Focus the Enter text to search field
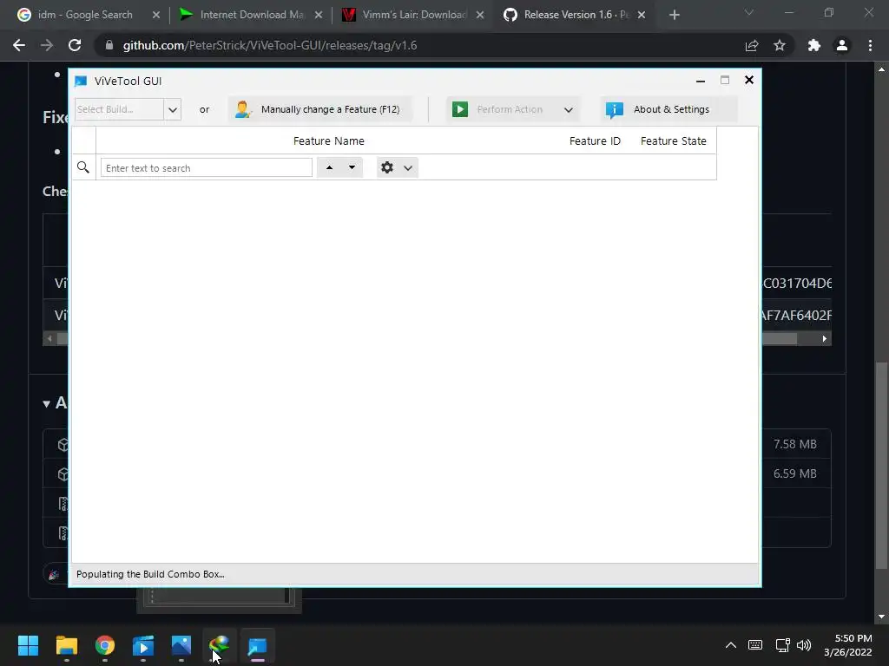 207,167
